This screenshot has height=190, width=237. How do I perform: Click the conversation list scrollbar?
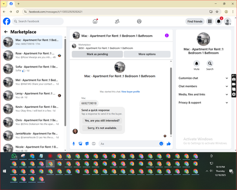coord(65,82)
